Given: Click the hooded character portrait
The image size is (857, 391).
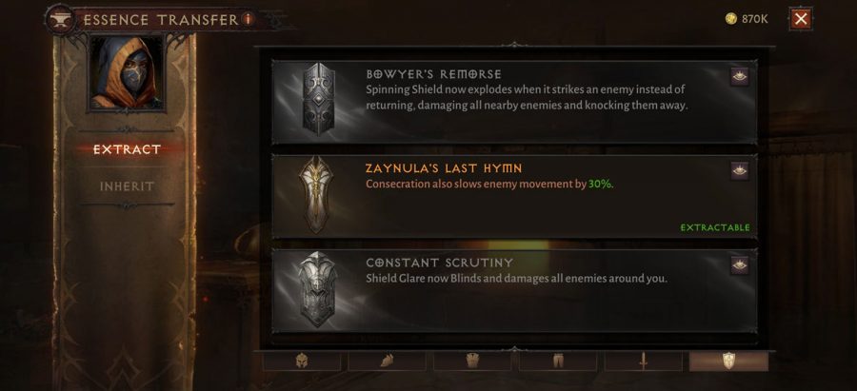Looking at the screenshot, I should tap(127, 72).
